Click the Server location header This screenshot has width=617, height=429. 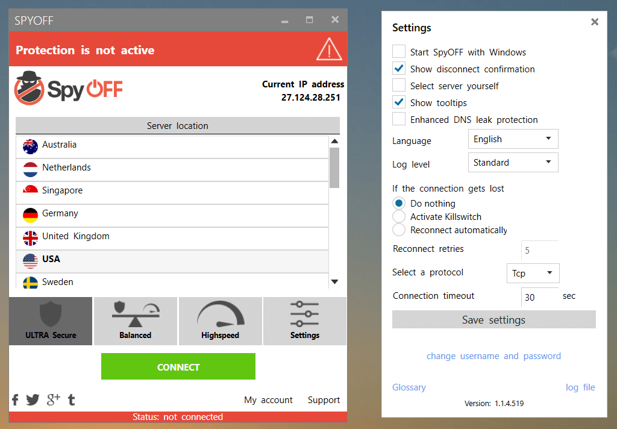click(178, 125)
